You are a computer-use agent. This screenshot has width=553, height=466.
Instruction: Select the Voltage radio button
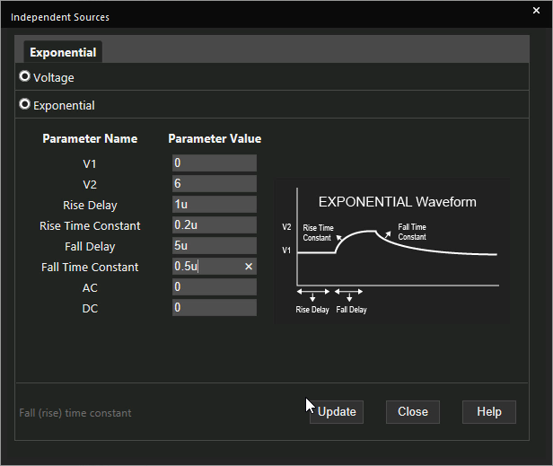coord(24,76)
